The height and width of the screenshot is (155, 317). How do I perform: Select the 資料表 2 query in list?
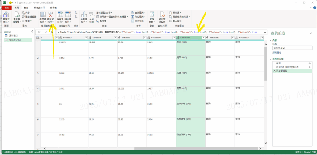click(13, 36)
